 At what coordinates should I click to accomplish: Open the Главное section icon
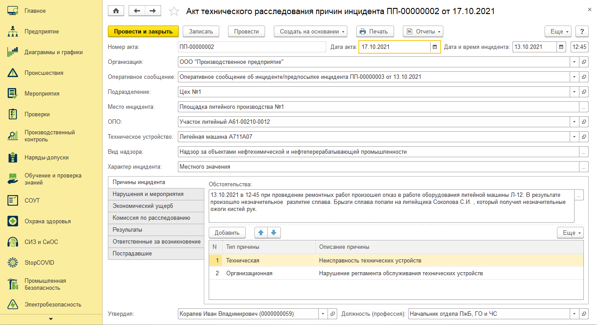pyautogui.click(x=13, y=11)
